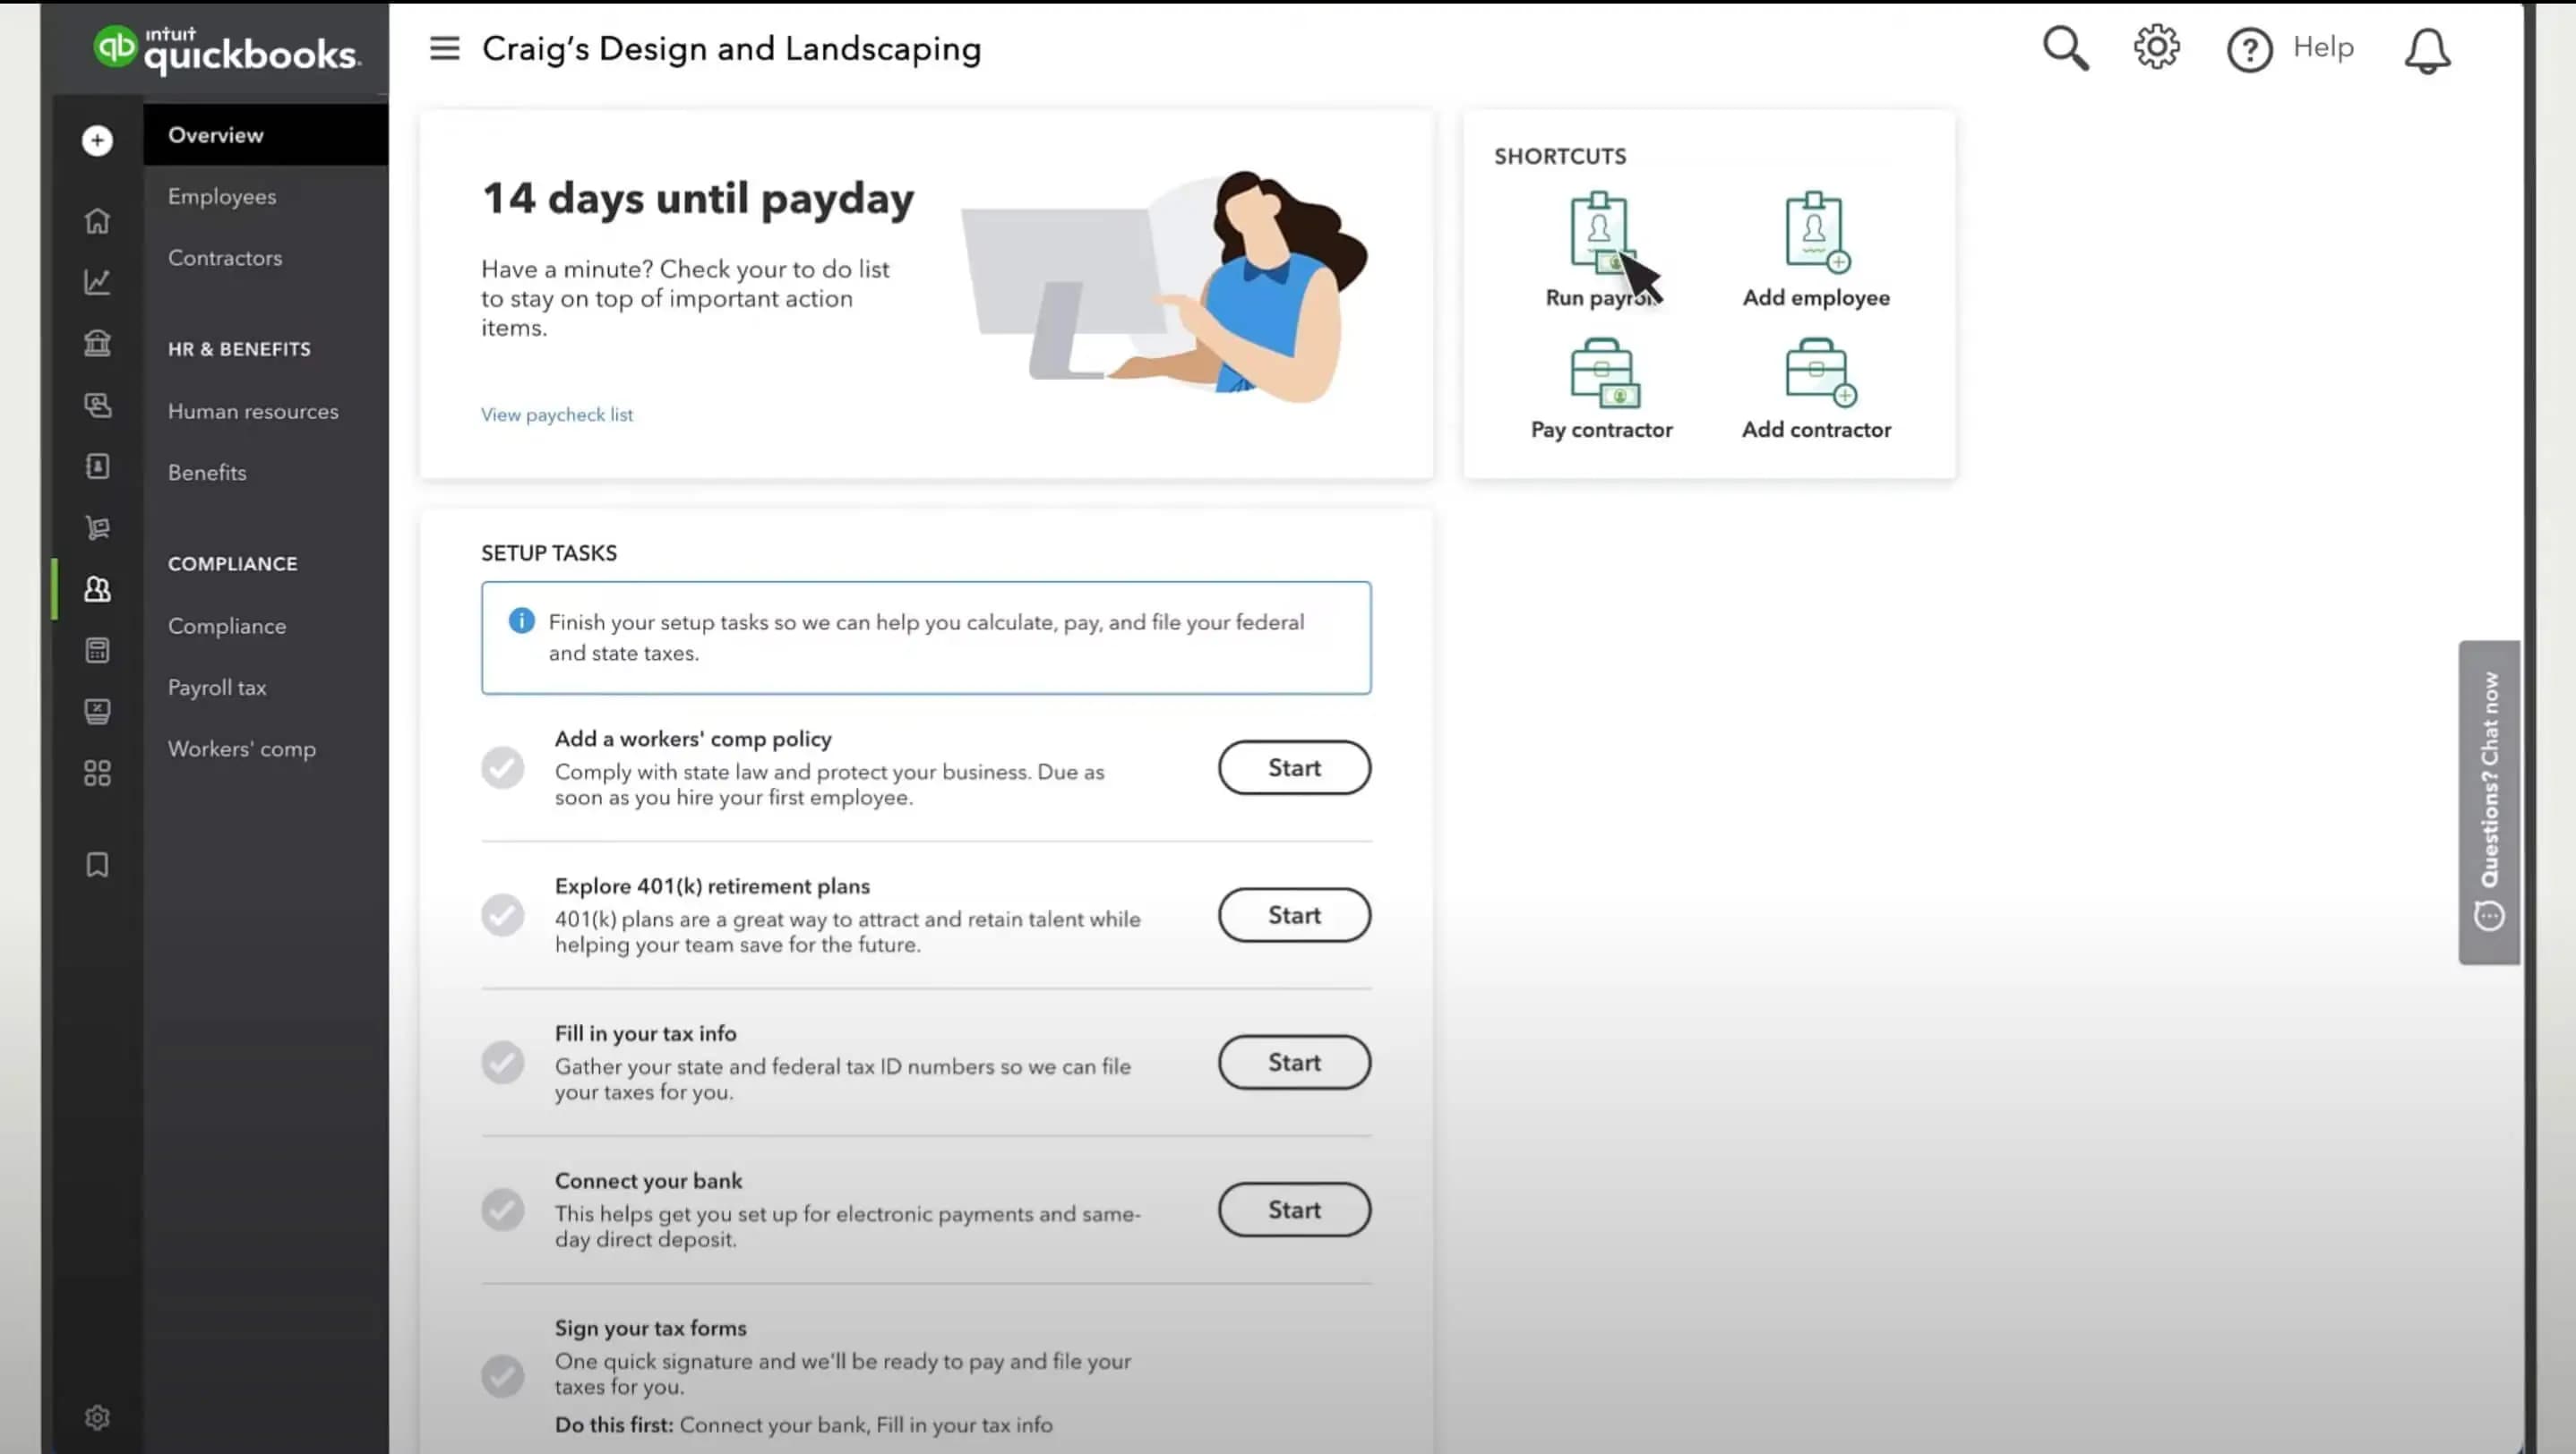Open the four-squares Apps icon
The width and height of the screenshot is (2576, 1454).
click(97, 774)
